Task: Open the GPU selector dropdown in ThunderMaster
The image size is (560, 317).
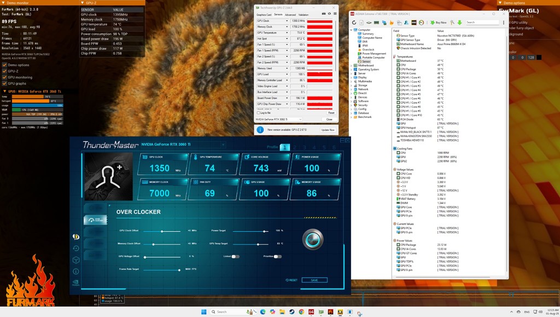Action: 223,145
